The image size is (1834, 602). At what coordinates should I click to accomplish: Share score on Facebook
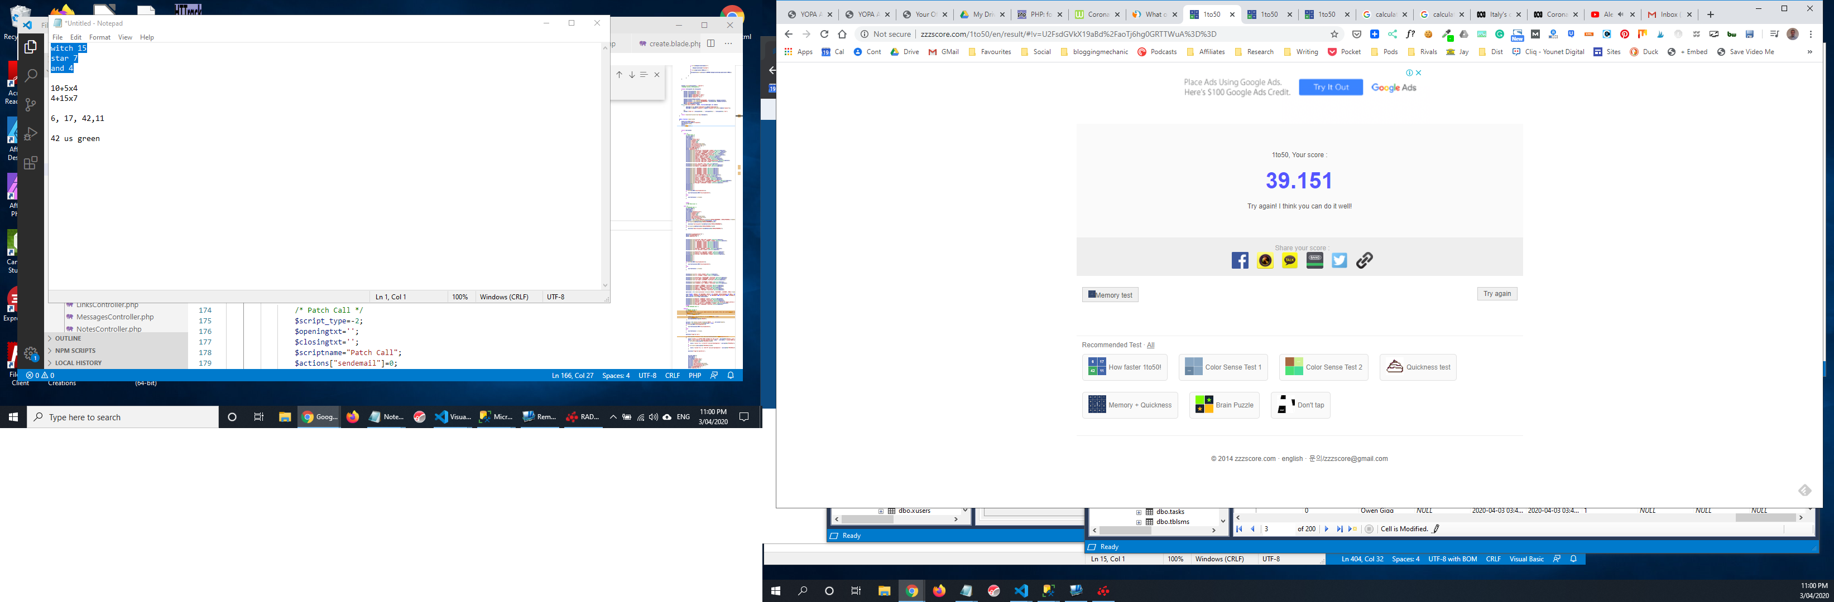(1240, 261)
